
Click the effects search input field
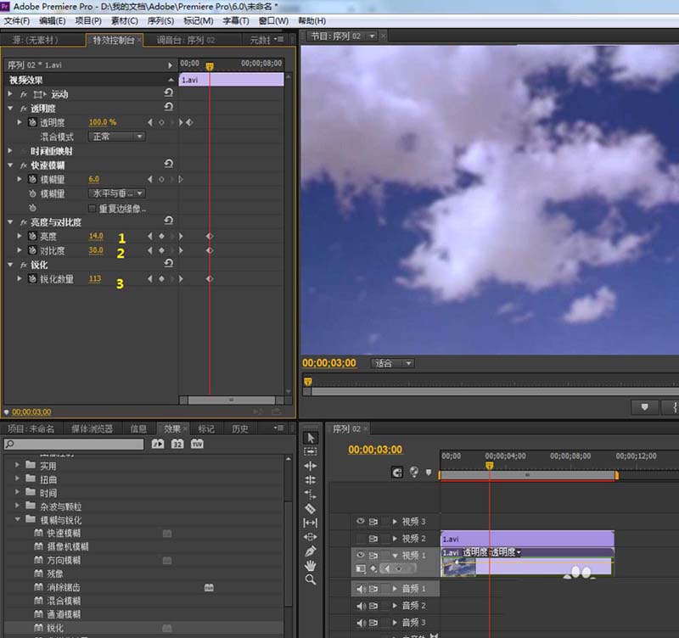74,444
